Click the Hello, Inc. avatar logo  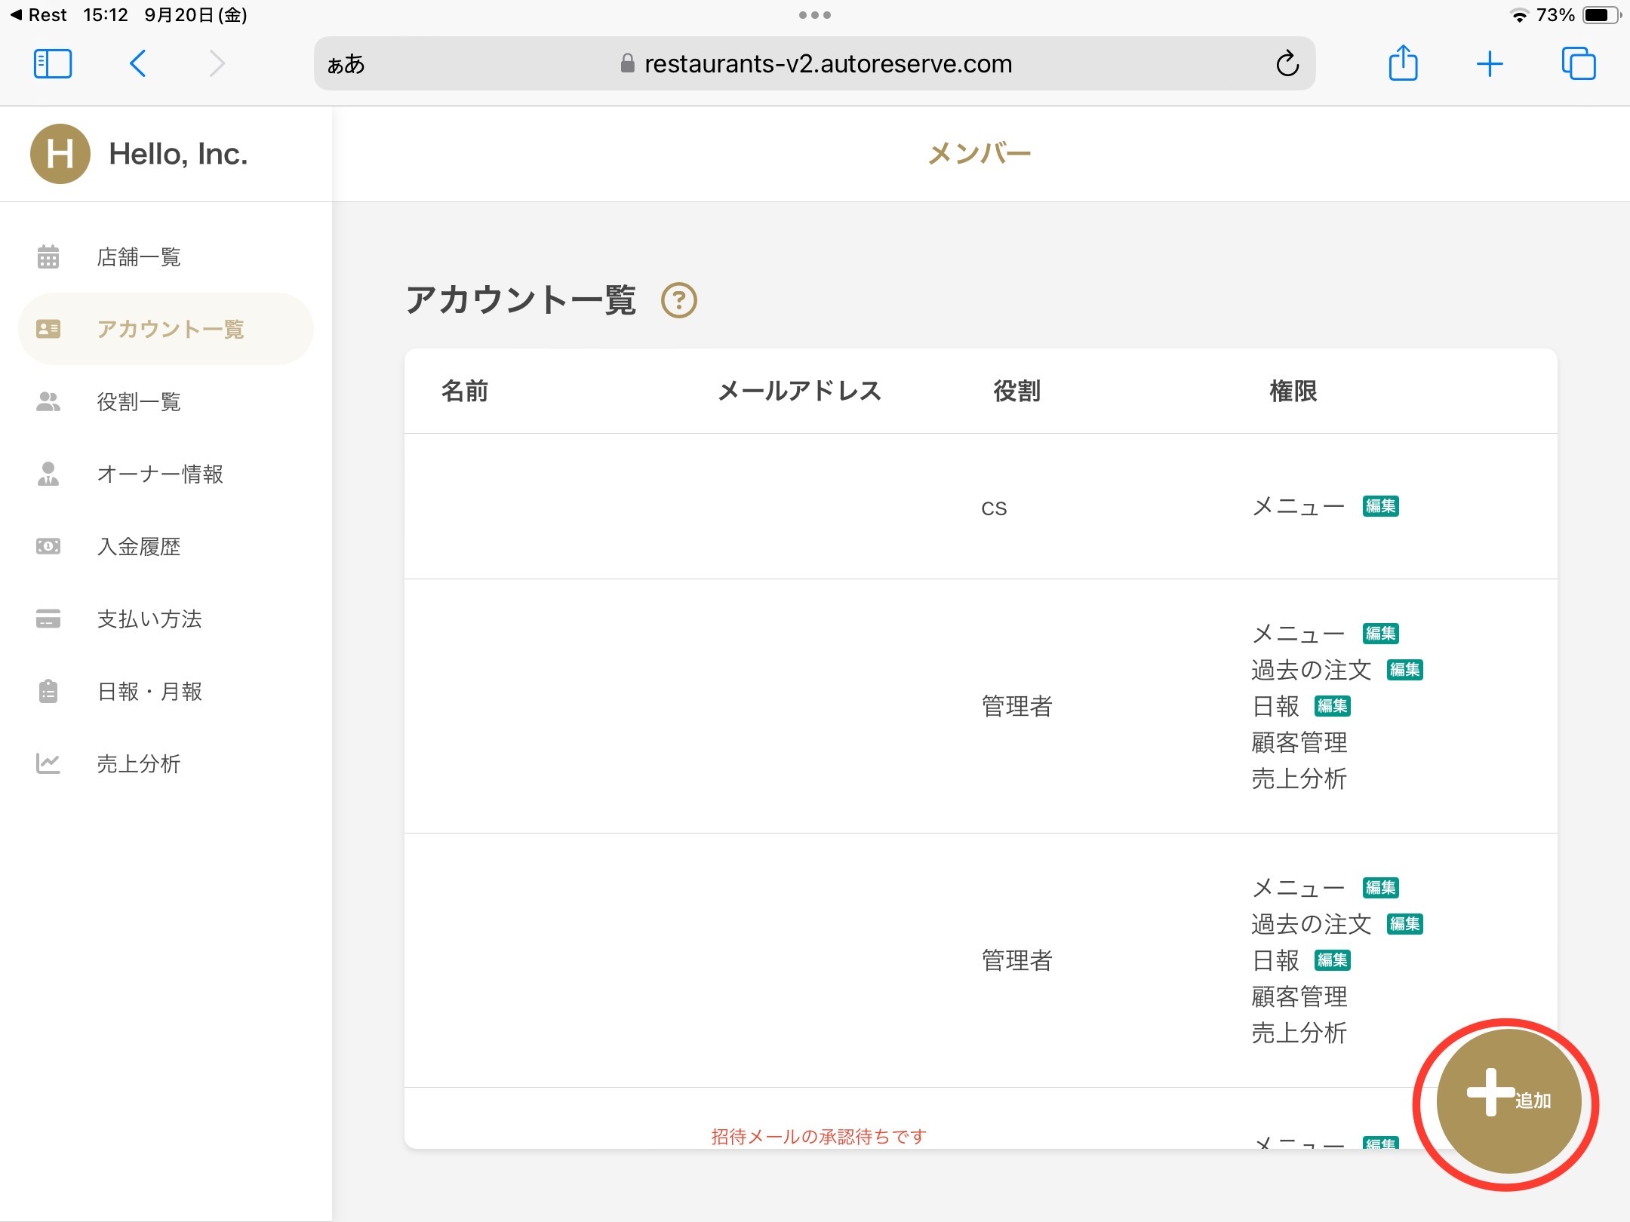tap(60, 154)
